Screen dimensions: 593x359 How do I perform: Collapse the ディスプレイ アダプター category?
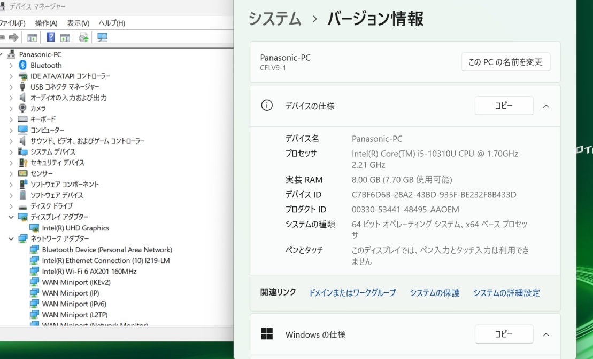coord(11,217)
